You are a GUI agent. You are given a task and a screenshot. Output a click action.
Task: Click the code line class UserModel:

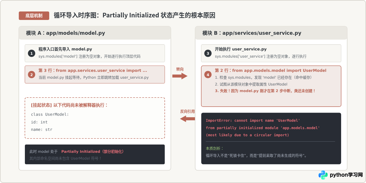50,115
